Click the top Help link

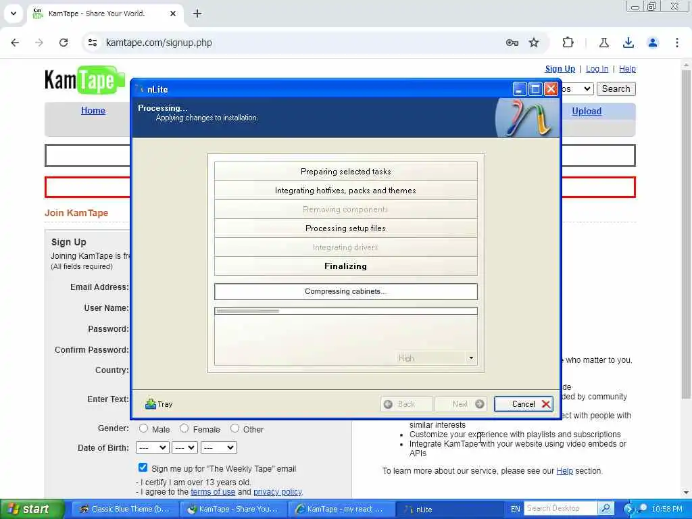pyautogui.click(x=627, y=68)
